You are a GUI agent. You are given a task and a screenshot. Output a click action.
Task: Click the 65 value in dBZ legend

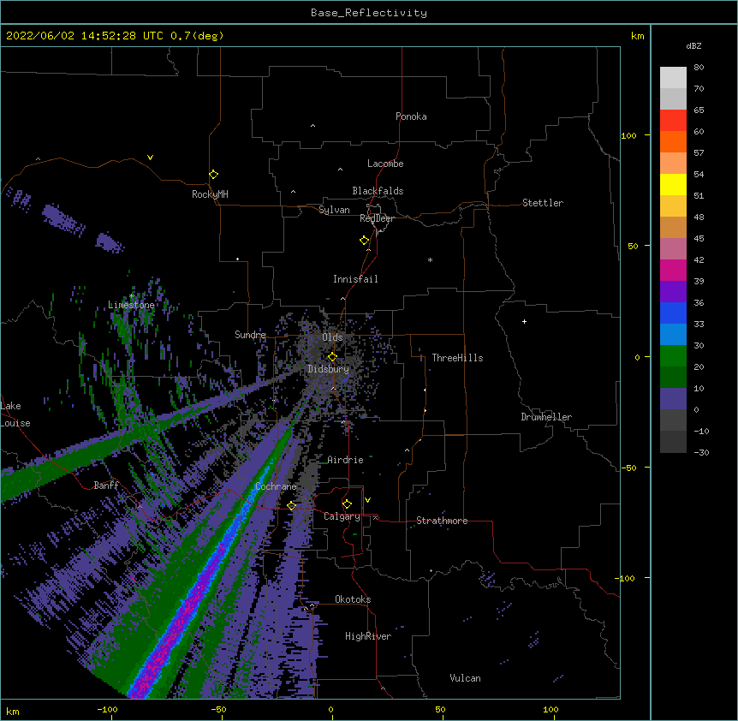pyautogui.click(x=699, y=110)
